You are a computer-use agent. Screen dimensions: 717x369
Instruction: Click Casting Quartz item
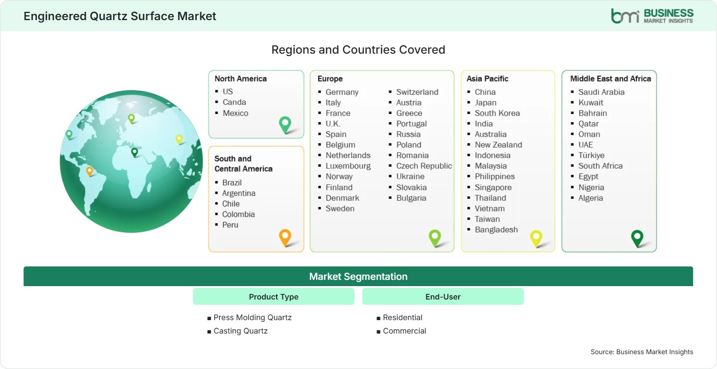click(241, 331)
